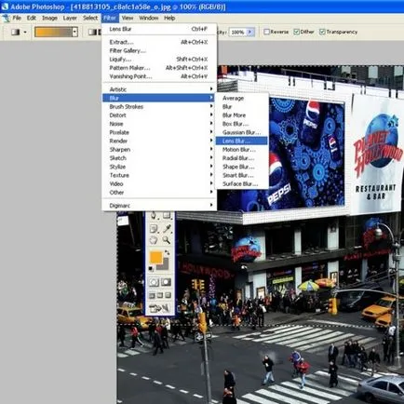Toggle the Transparency checkbox
Image resolution: width=404 pixels, height=404 pixels.
click(x=322, y=32)
